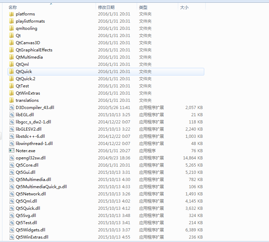Click the 782 KB size value
Screen dimensions: 269x242
coord(196,180)
